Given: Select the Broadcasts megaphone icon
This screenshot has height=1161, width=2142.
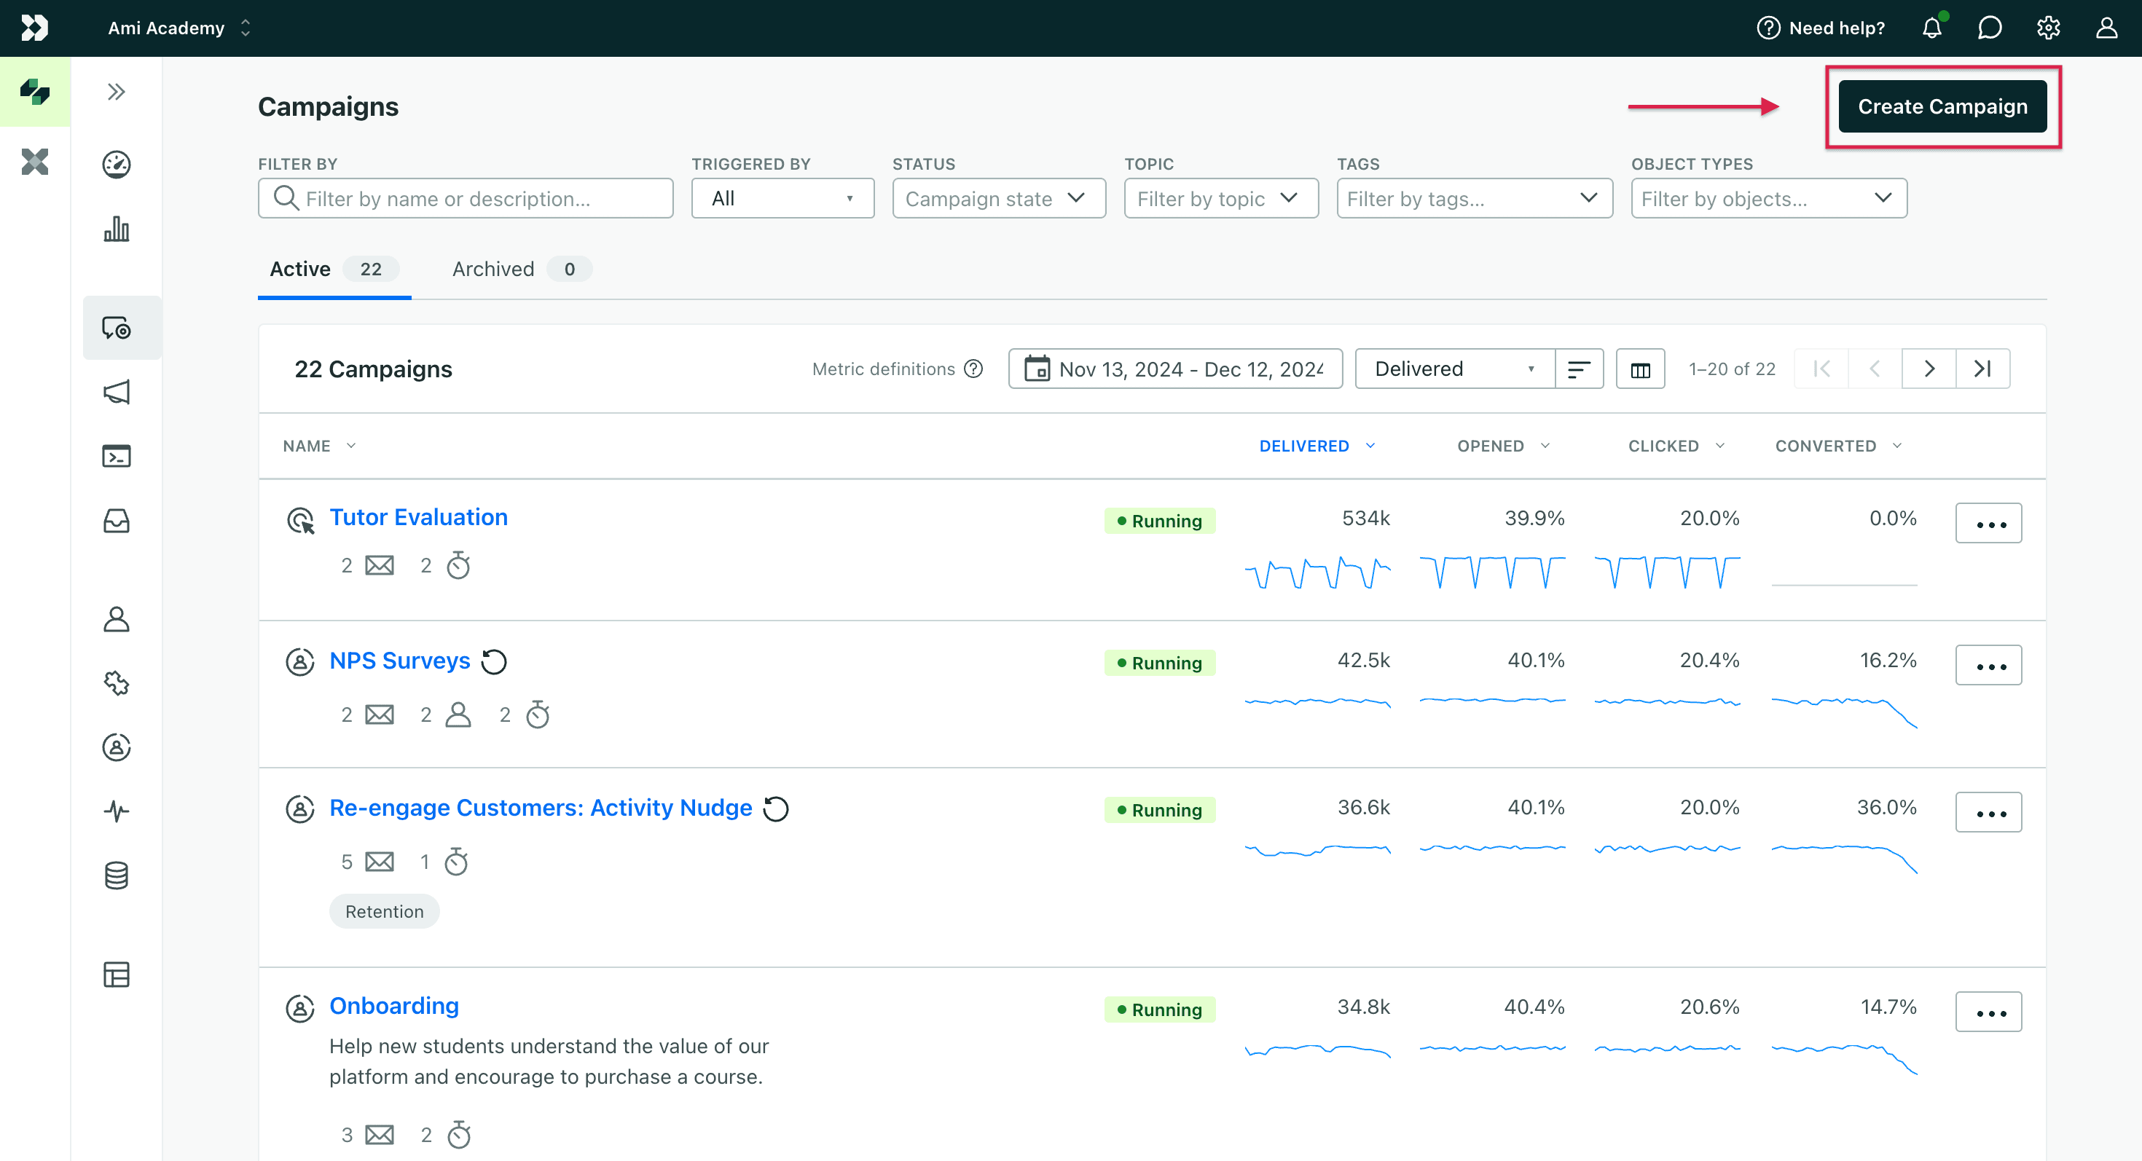Looking at the screenshot, I should (117, 391).
